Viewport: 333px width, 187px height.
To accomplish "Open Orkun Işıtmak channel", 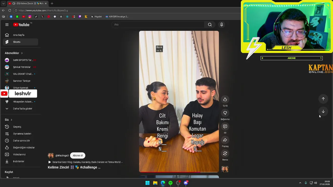I will click(21, 88).
